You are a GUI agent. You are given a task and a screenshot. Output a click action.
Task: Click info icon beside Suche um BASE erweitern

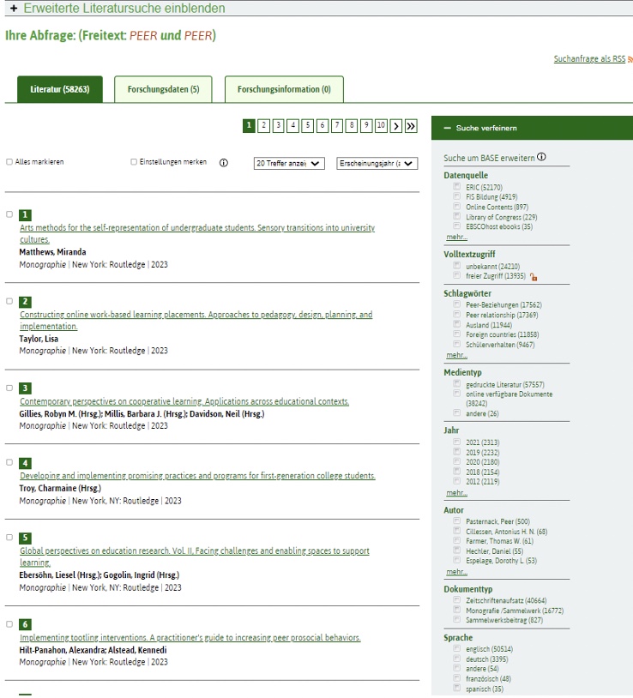click(x=541, y=157)
